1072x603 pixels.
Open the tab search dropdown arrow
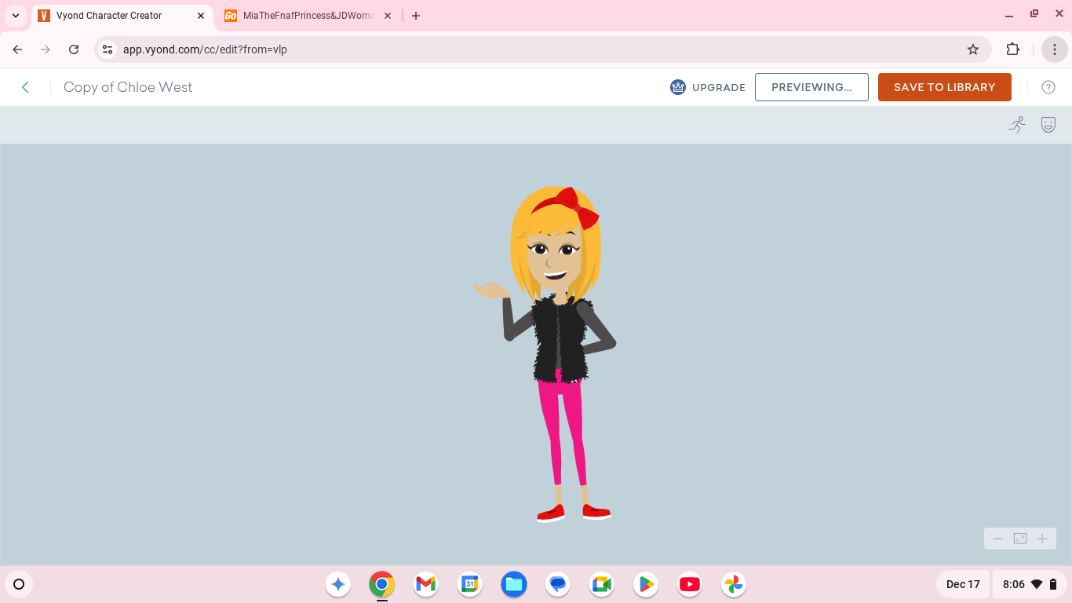pos(16,16)
